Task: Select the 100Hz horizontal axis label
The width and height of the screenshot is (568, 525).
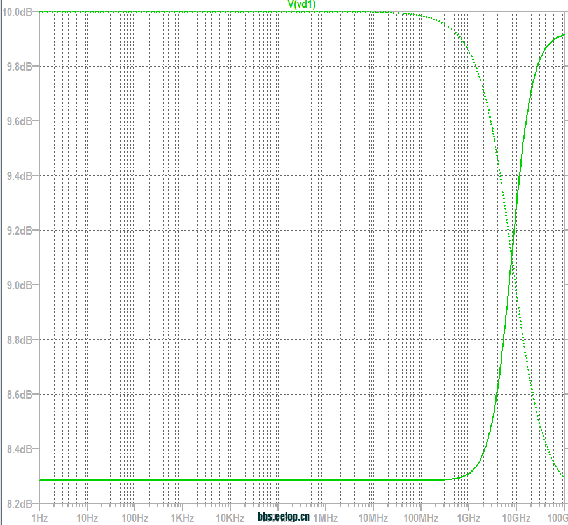Action: [x=134, y=517]
